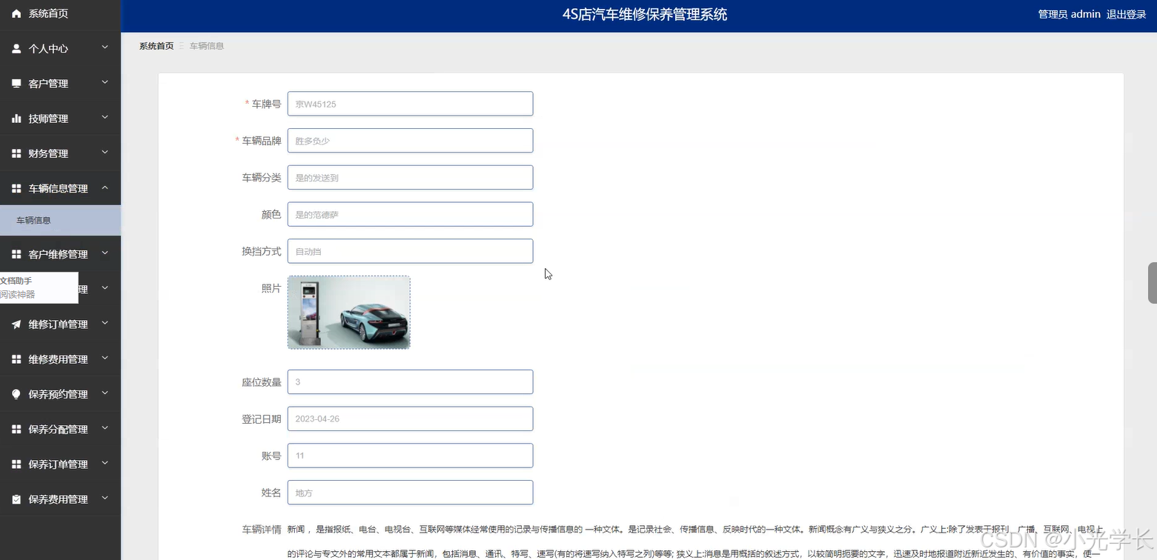Image resolution: width=1157 pixels, height=560 pixels.
Task: Click the 保养预约管理 circle icon
Action: point(16,393)
